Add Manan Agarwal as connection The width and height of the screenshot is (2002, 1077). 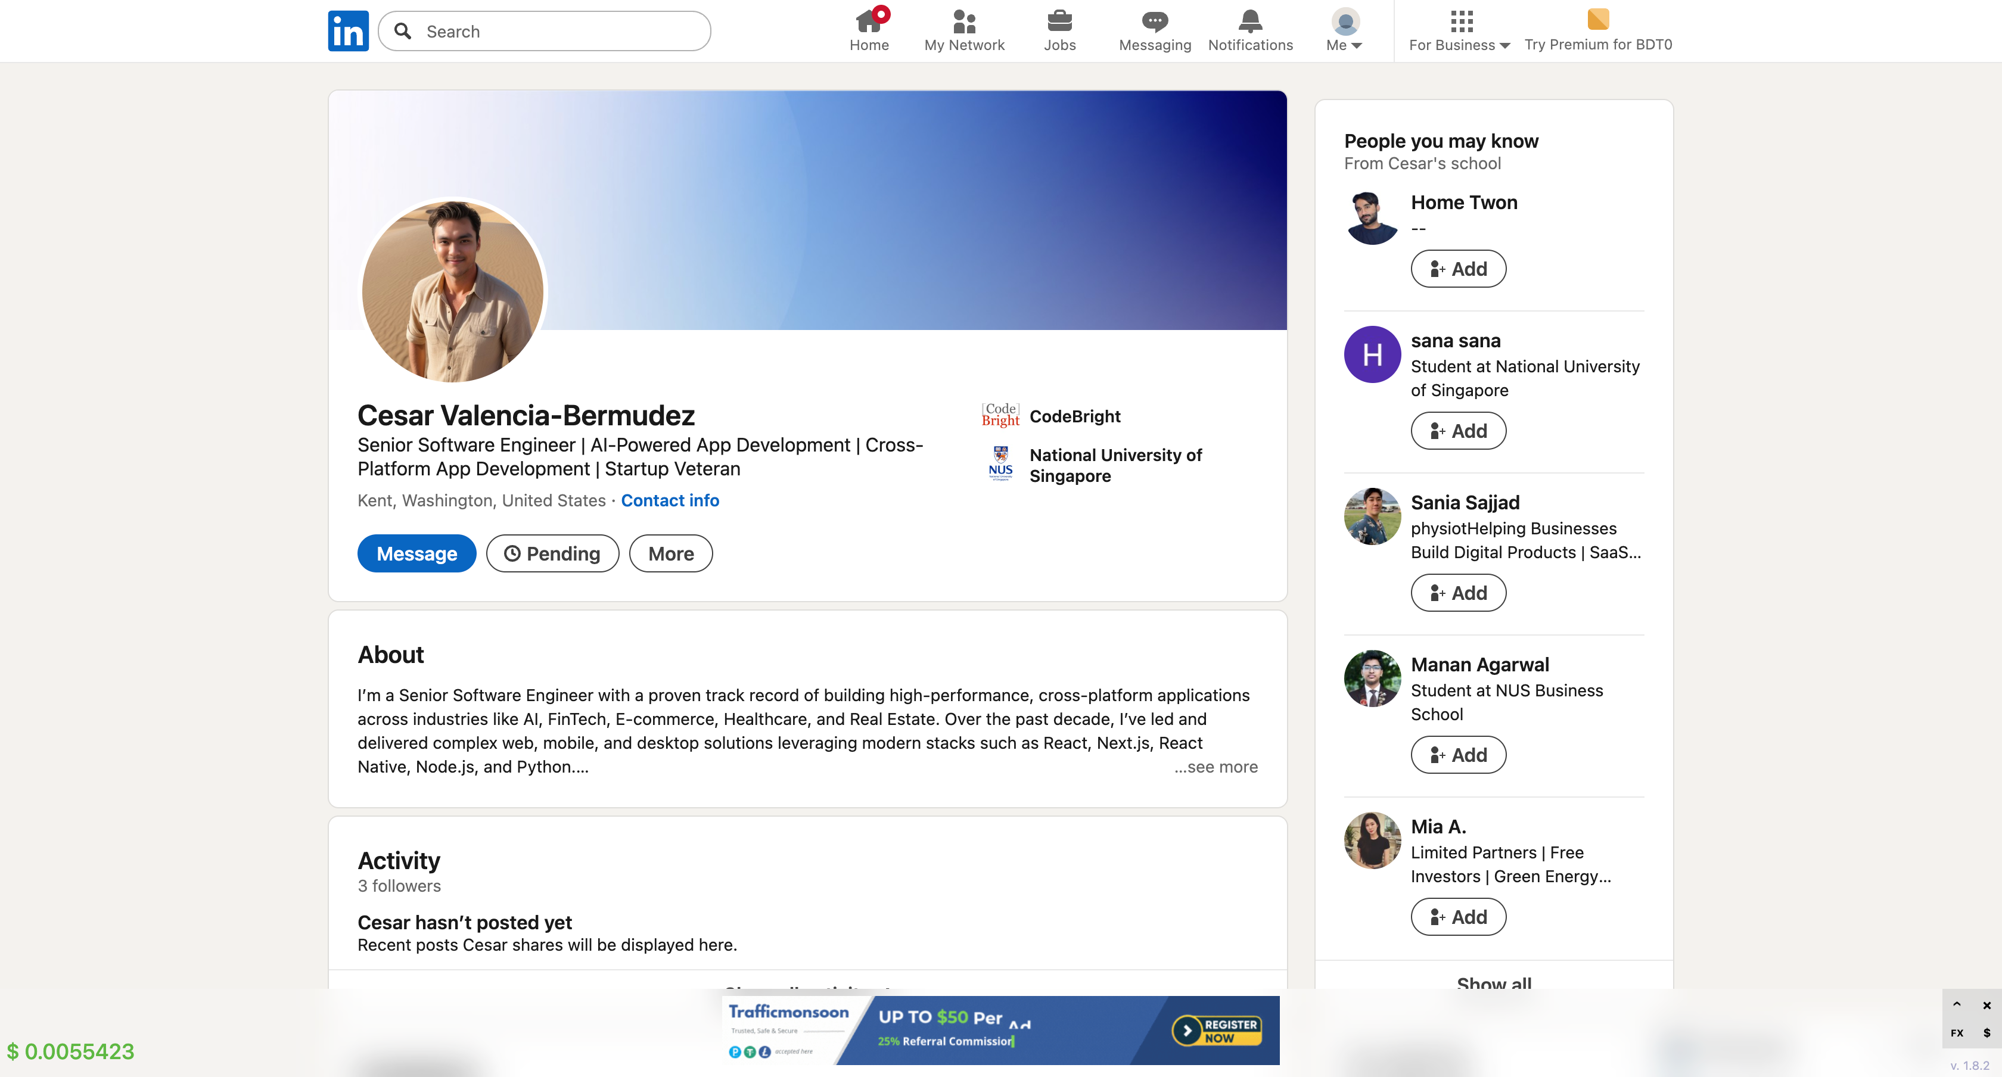click(x=1458, y=755)
